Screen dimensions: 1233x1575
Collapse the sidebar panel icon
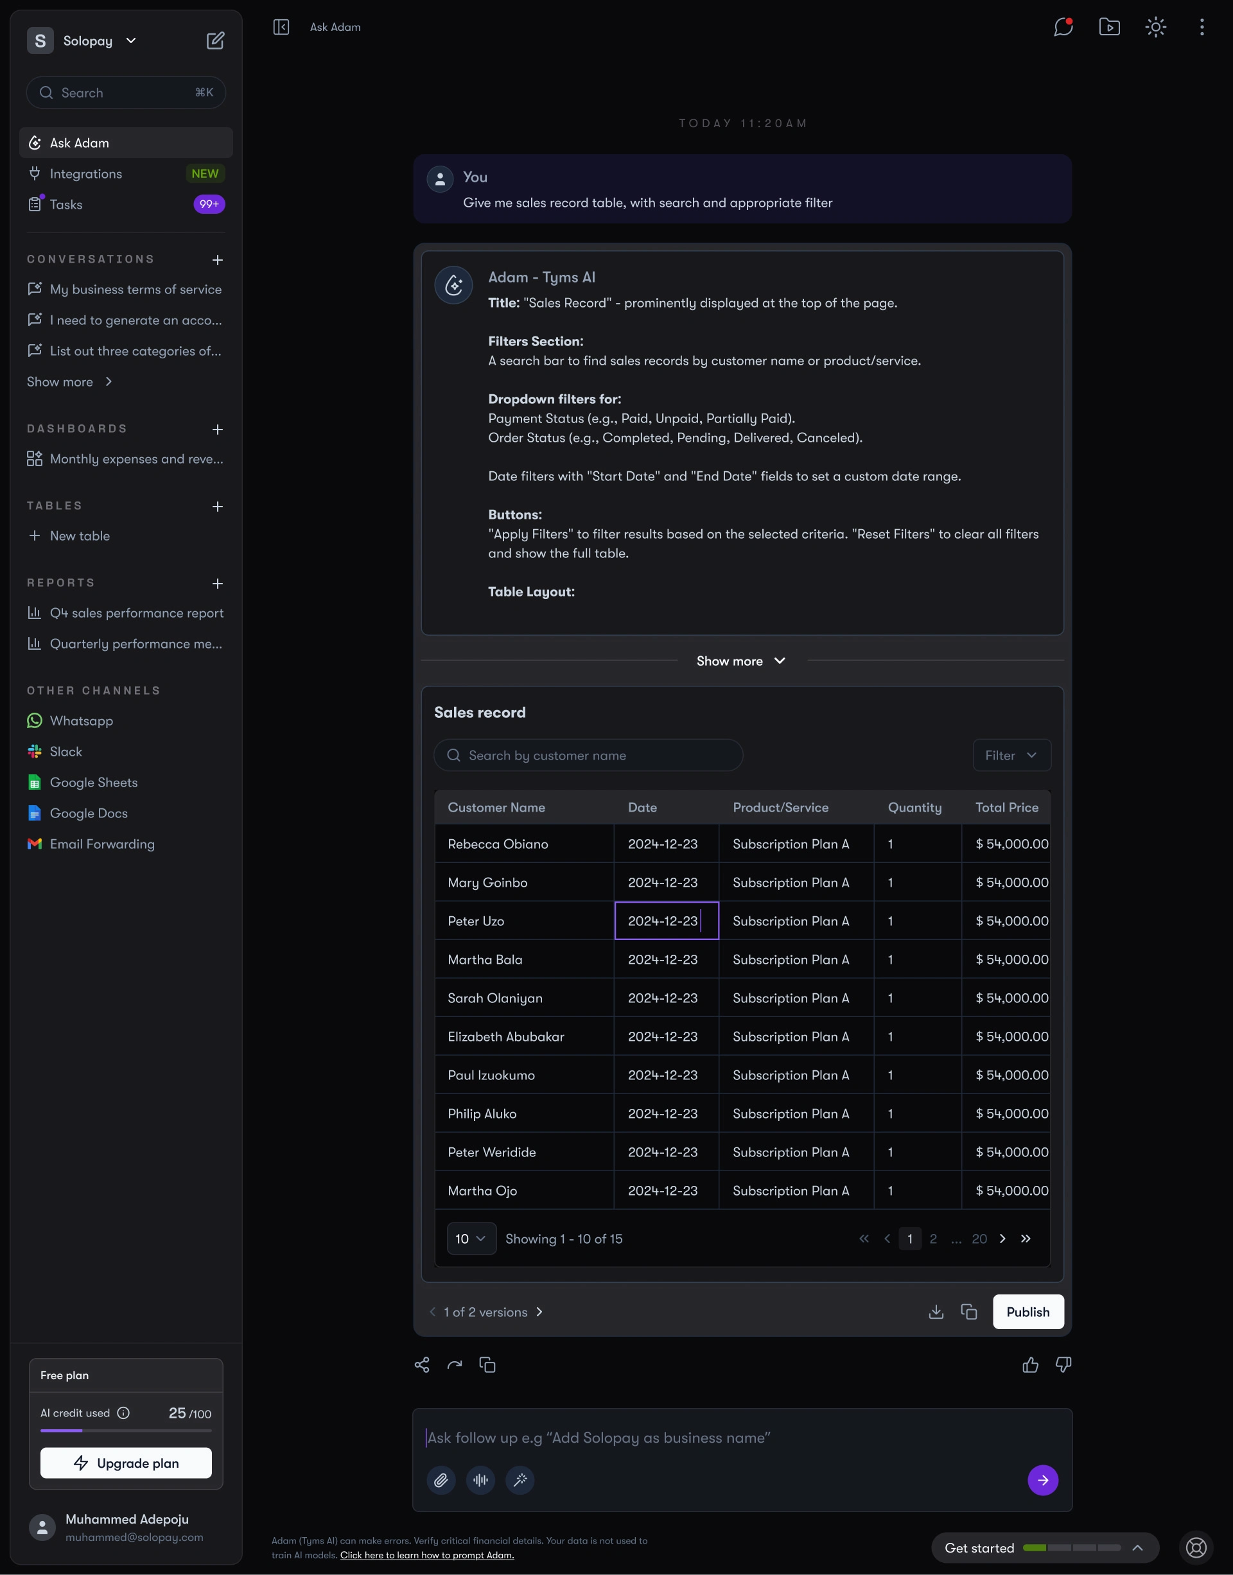tap(281, 27)
